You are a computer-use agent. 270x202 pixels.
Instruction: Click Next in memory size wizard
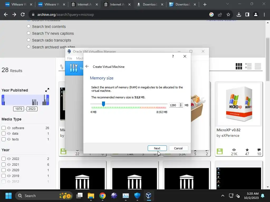point(157,148)
